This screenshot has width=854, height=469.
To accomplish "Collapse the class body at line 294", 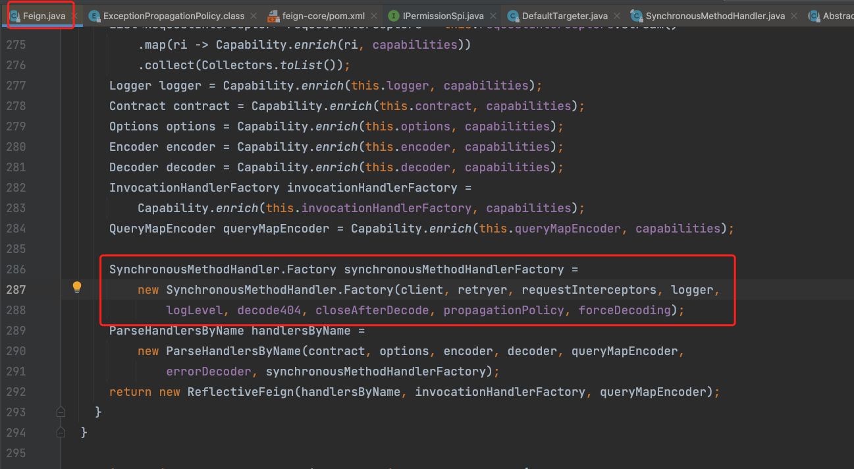I will coord(61,432).
